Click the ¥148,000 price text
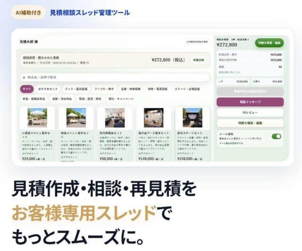 [146, 159]
